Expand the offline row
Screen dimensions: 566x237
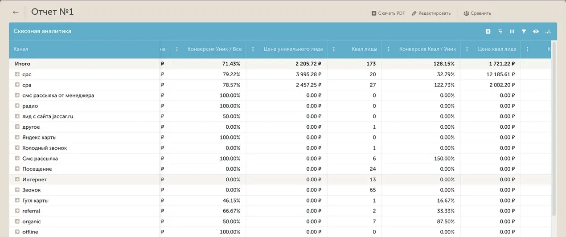pyautogui.click(x=17, y=232)
